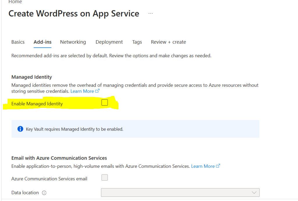Click the Key Vault requires Managed Identity message

coord(74,129)
